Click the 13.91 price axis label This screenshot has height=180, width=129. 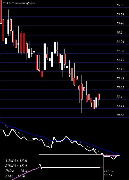click(x=120, y=78)
